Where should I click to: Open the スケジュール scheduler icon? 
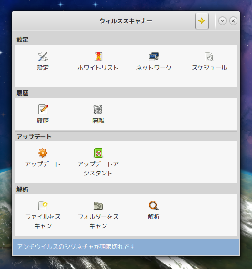209,57
